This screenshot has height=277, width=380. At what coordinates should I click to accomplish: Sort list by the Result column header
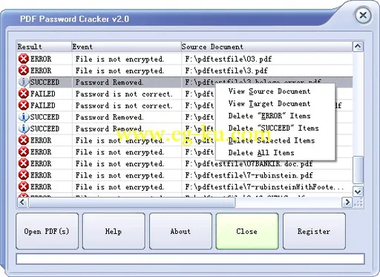click(x=44, y=47)
